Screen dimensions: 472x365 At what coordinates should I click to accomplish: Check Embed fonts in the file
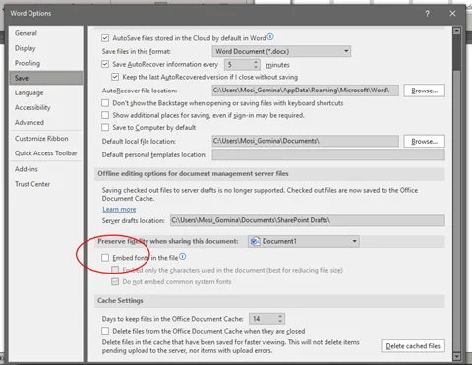105,258
